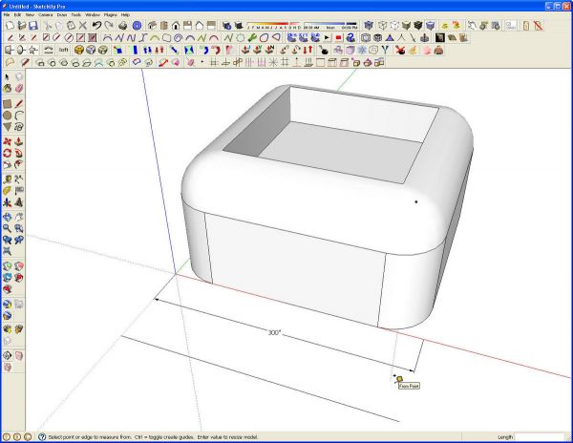Click the red Stop animation button
Screen dimensions: 573x443
coord(338,37)
